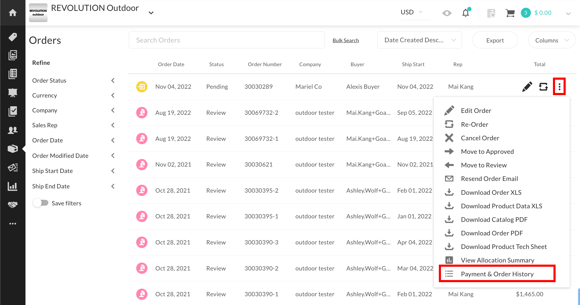Screen dimensions: 580x305
Task: Open the email campaigns icon in sidebar
Action: pos(12,167)
